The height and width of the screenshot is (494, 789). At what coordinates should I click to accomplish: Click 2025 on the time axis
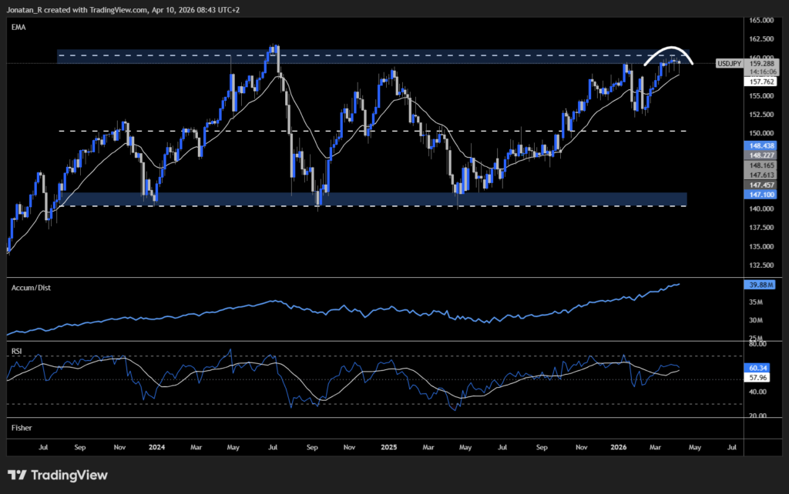tap(388, 446)
